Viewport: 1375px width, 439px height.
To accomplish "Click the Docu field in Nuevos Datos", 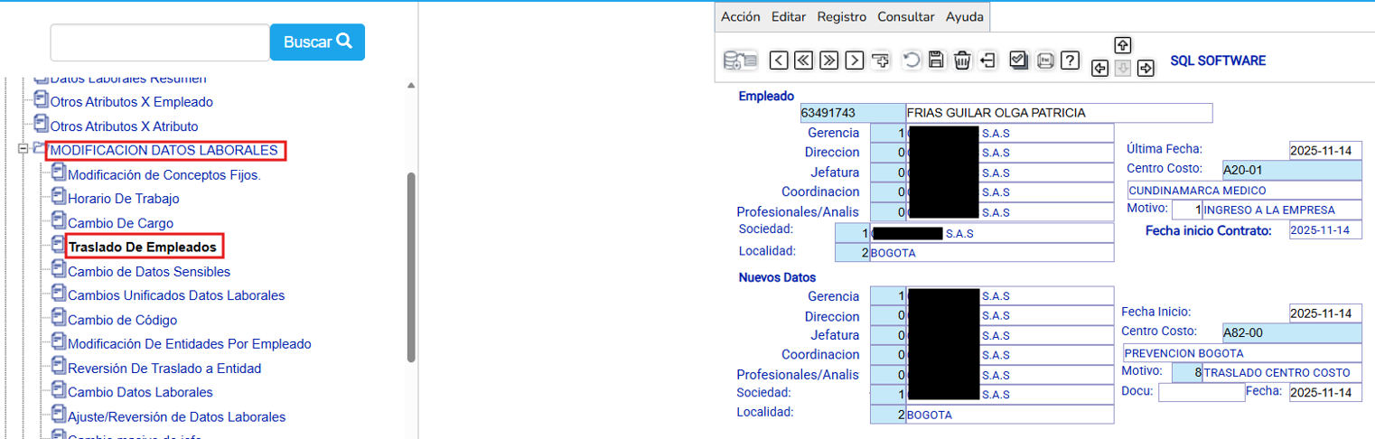I will pos(1200,392).
